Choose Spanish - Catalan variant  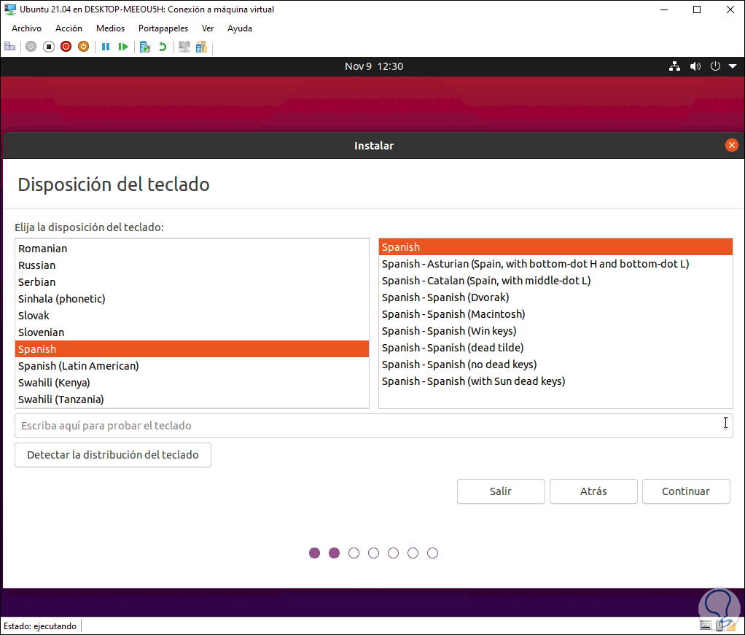pos(555,281)
